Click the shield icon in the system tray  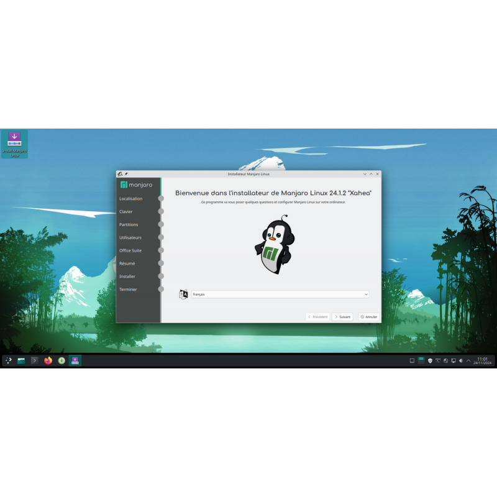430,360
